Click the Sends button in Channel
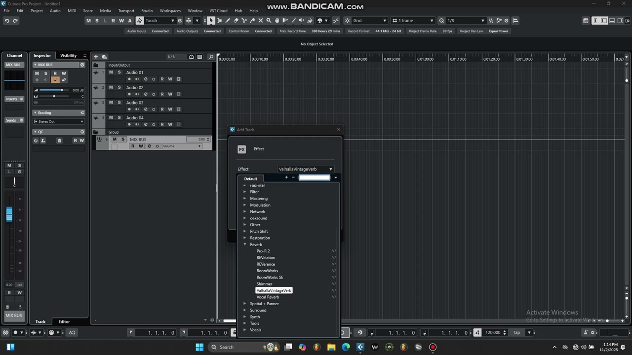Image resolution: width=632 pixels, height=355 pixels. 14,120
